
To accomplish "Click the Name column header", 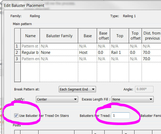I will tap(30, 36).
